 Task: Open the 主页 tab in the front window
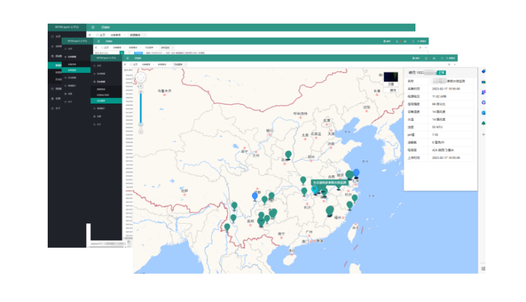point(134,64)
